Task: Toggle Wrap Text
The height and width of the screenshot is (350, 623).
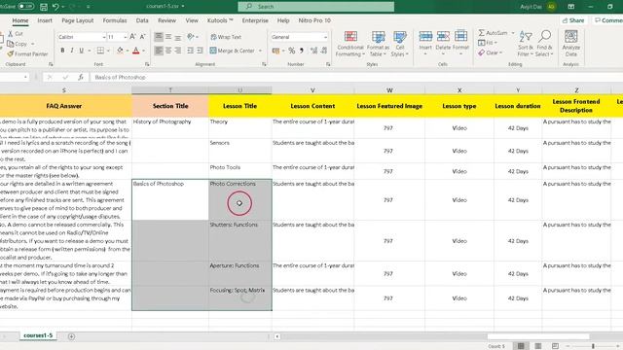Action: click(x=226, y=37)
